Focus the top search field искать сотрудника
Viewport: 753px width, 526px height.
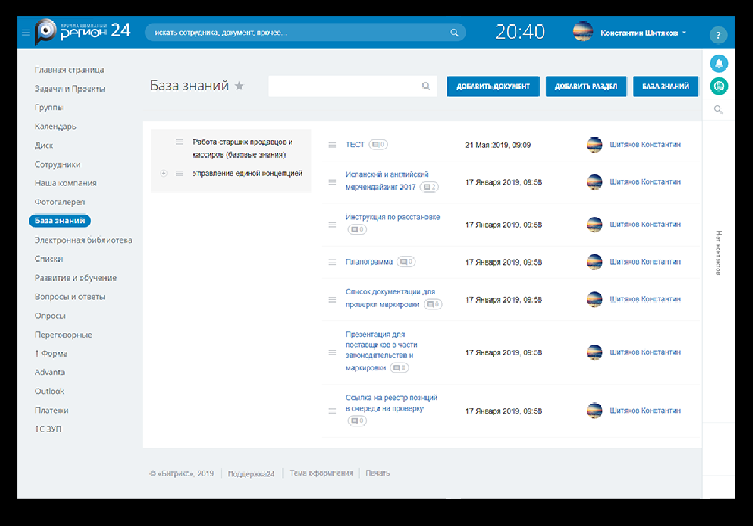[306, 33]
